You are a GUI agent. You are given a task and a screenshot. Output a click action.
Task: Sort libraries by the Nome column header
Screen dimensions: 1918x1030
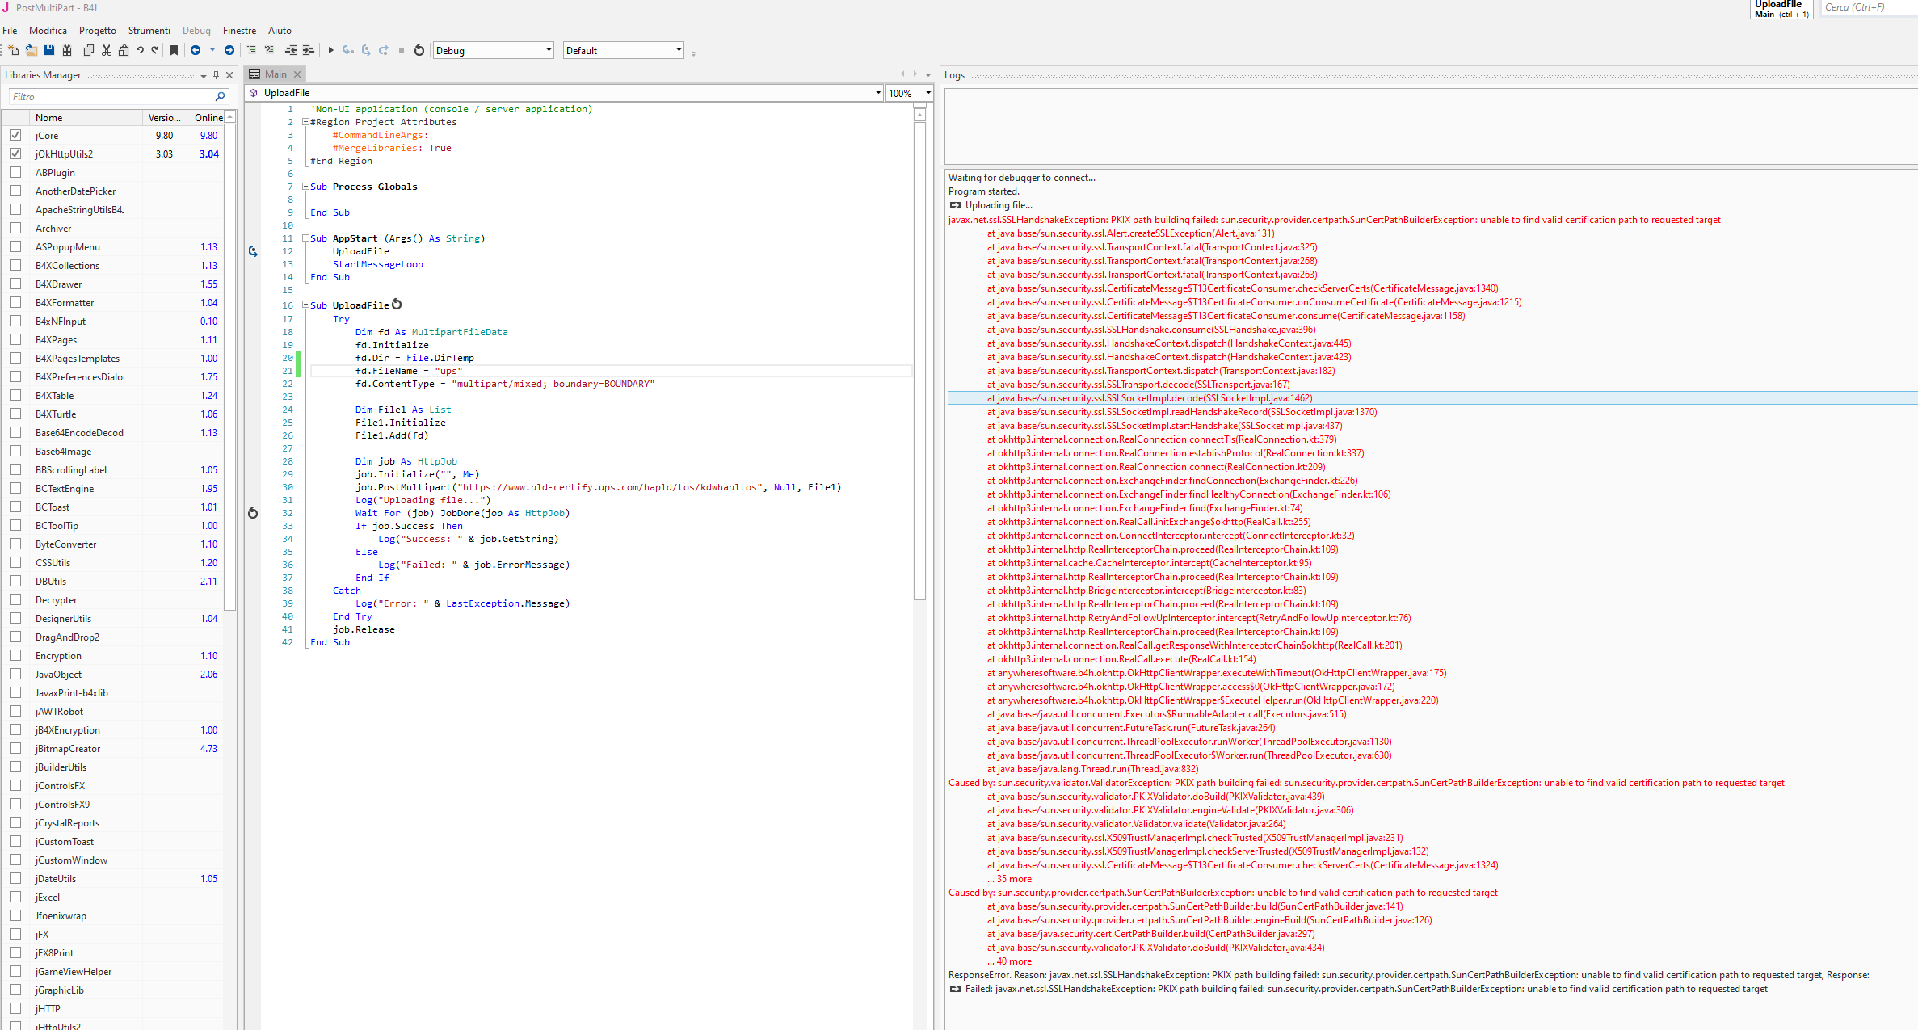click(48, 117)
